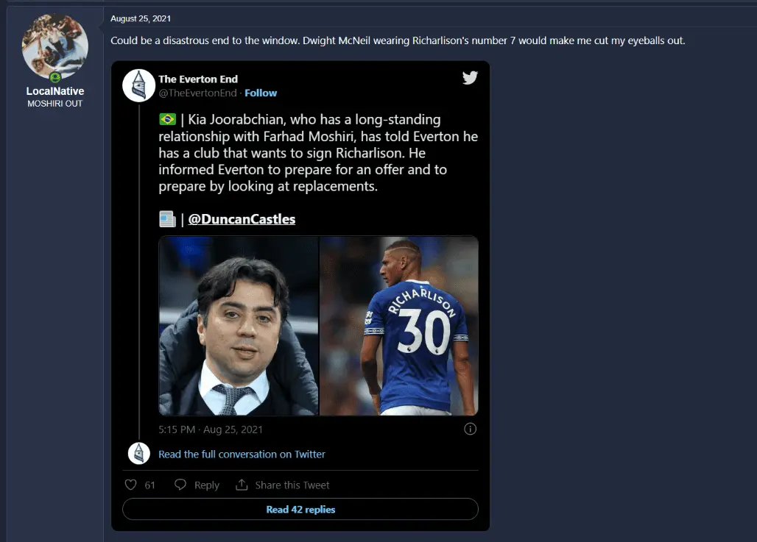Open LocalNative's forum avatar picture
757x542 pixels.
[54, 46]
